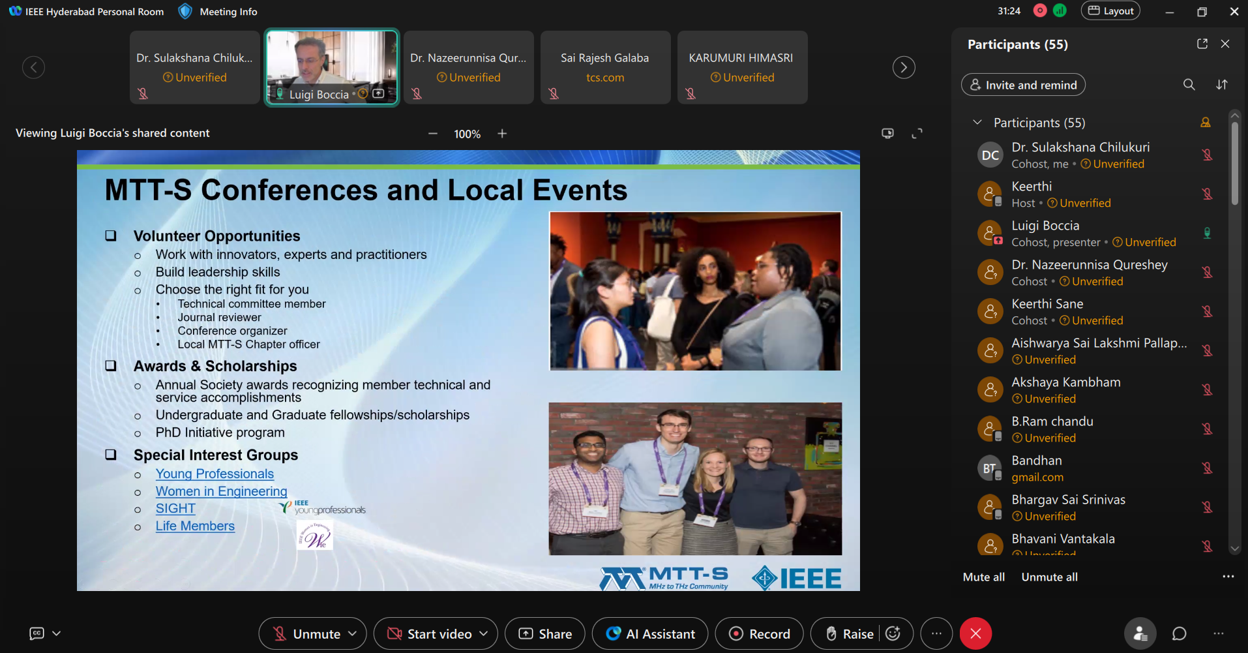Open Meeting Info tab
1248x653 pixels.
click(x=218, y=12)
